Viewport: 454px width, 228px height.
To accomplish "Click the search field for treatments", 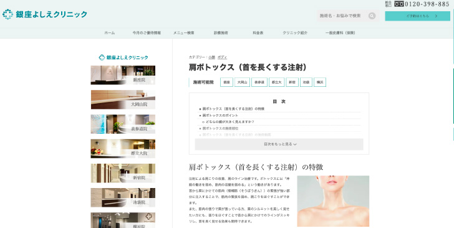I will pos(343,16).
